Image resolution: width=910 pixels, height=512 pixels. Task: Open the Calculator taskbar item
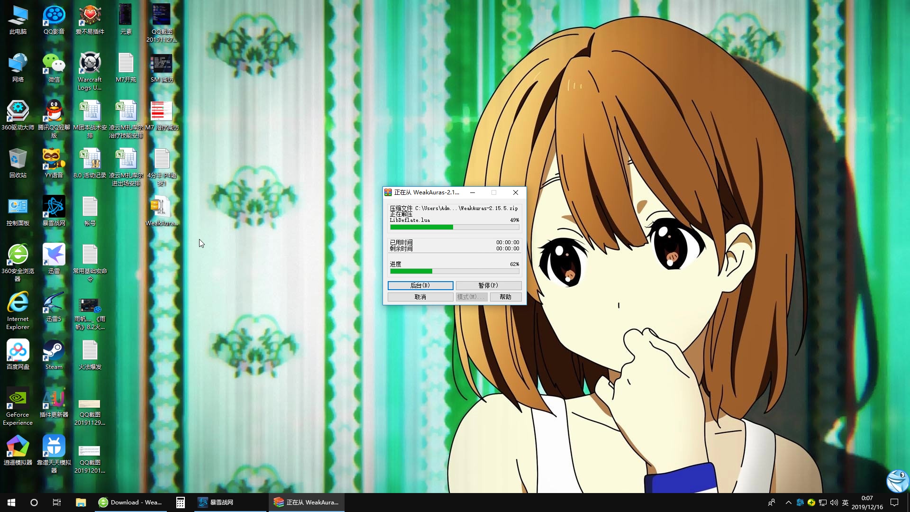(x=180, y=503)
